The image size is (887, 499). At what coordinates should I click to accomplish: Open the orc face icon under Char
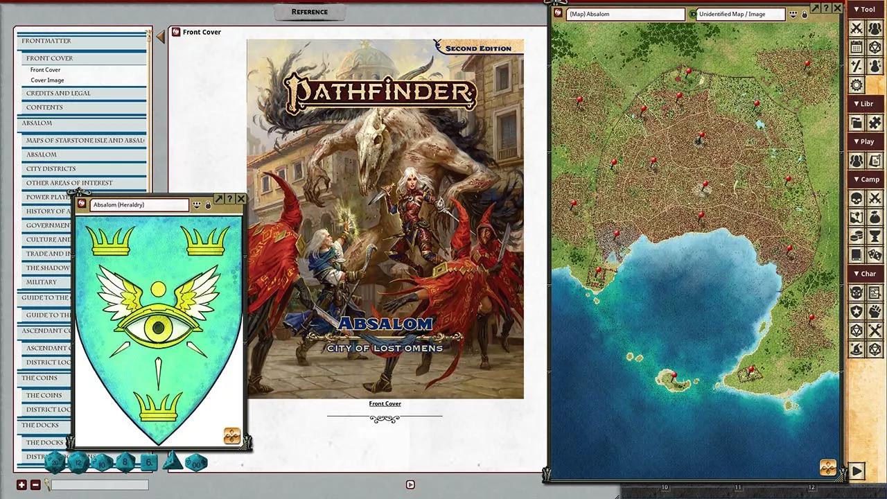click(x=857, y=293)
